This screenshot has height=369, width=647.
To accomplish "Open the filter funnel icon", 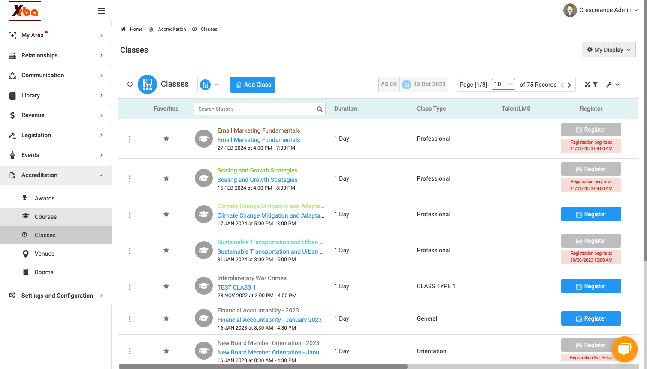I will pos(595,85).
